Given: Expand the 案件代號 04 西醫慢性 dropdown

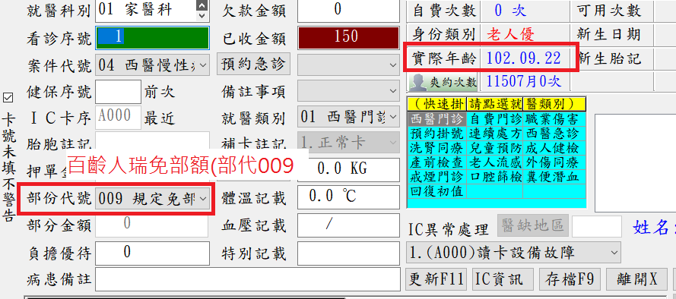Looking at the screenshot, I should coord(152,66).
